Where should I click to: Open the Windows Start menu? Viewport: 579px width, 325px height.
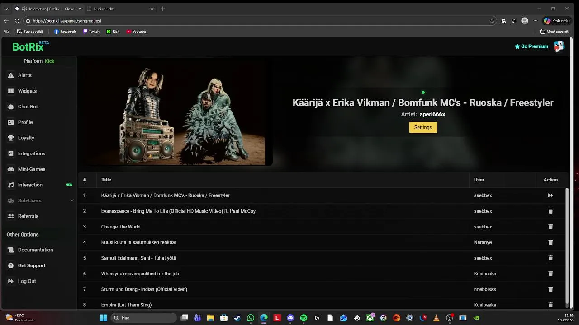click(x=103, y=318)
